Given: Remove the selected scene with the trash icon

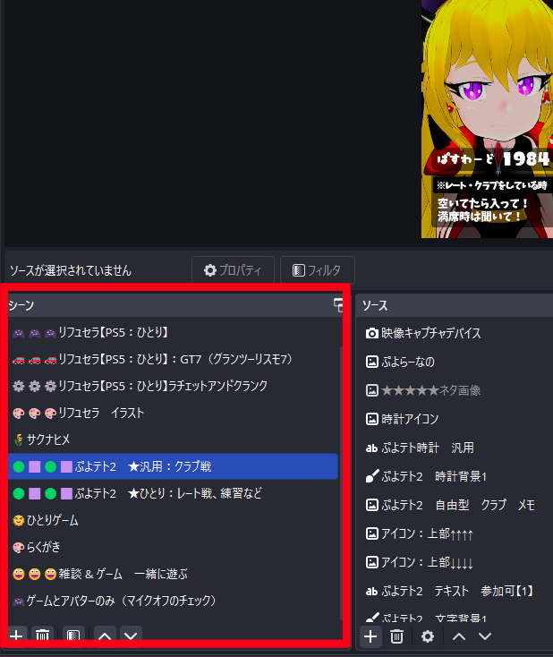Looking at the screenshot, I should (42, 635).
